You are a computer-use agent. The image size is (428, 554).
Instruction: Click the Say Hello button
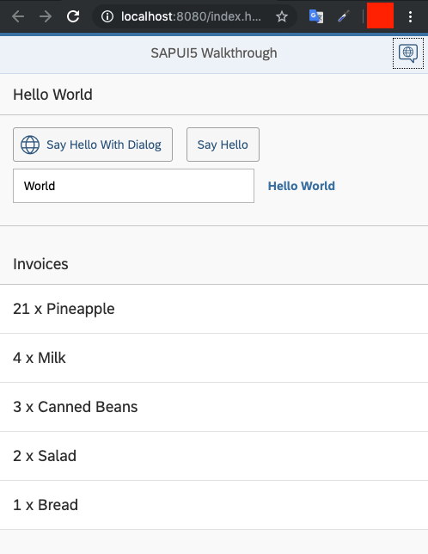(223, 145)
